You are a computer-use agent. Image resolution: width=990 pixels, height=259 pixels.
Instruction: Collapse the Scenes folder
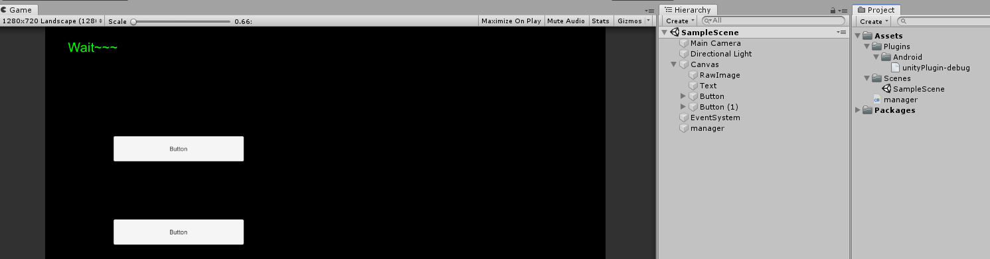click(x=867, y=78)
